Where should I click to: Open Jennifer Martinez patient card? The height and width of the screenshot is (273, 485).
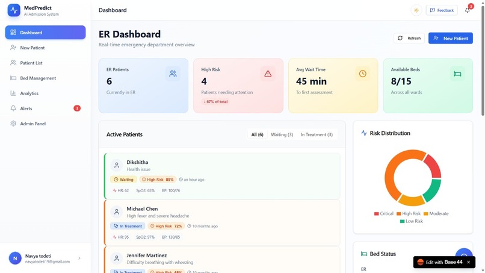click(x=222, y=260)
